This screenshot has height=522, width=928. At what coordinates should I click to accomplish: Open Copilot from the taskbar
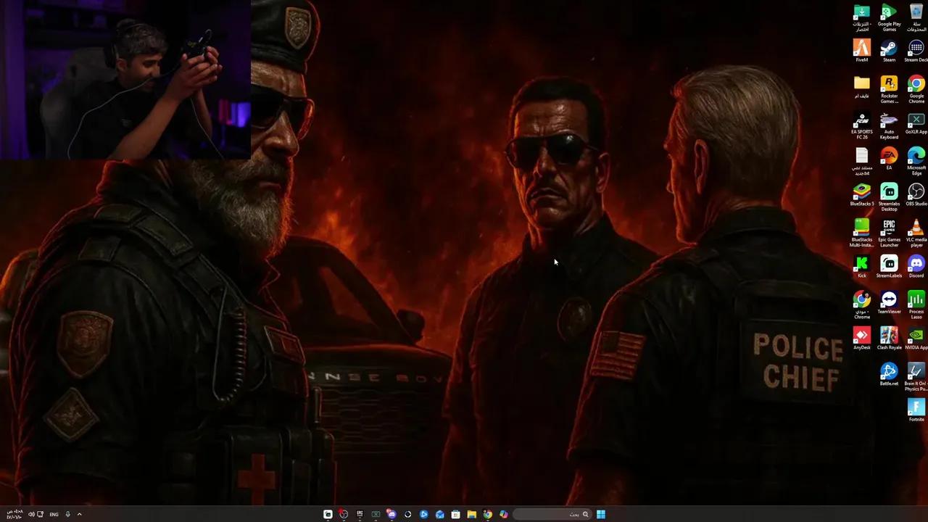click(503, 514)
